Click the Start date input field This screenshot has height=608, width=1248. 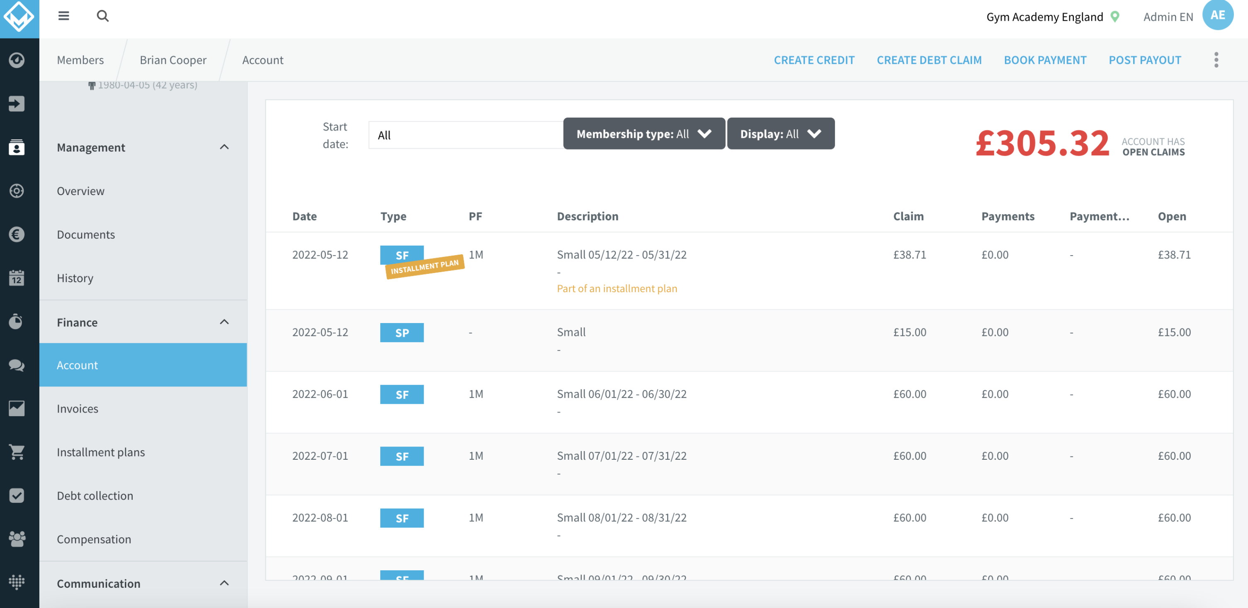pos(466,135)
